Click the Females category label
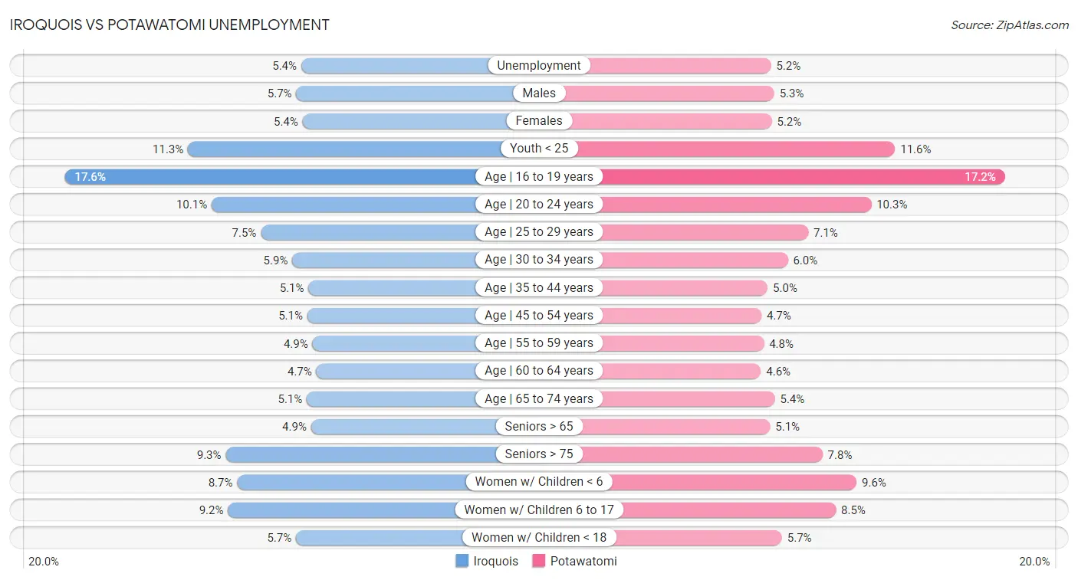1078x580 pixels. pyautogui.click(x=539, y=121)
